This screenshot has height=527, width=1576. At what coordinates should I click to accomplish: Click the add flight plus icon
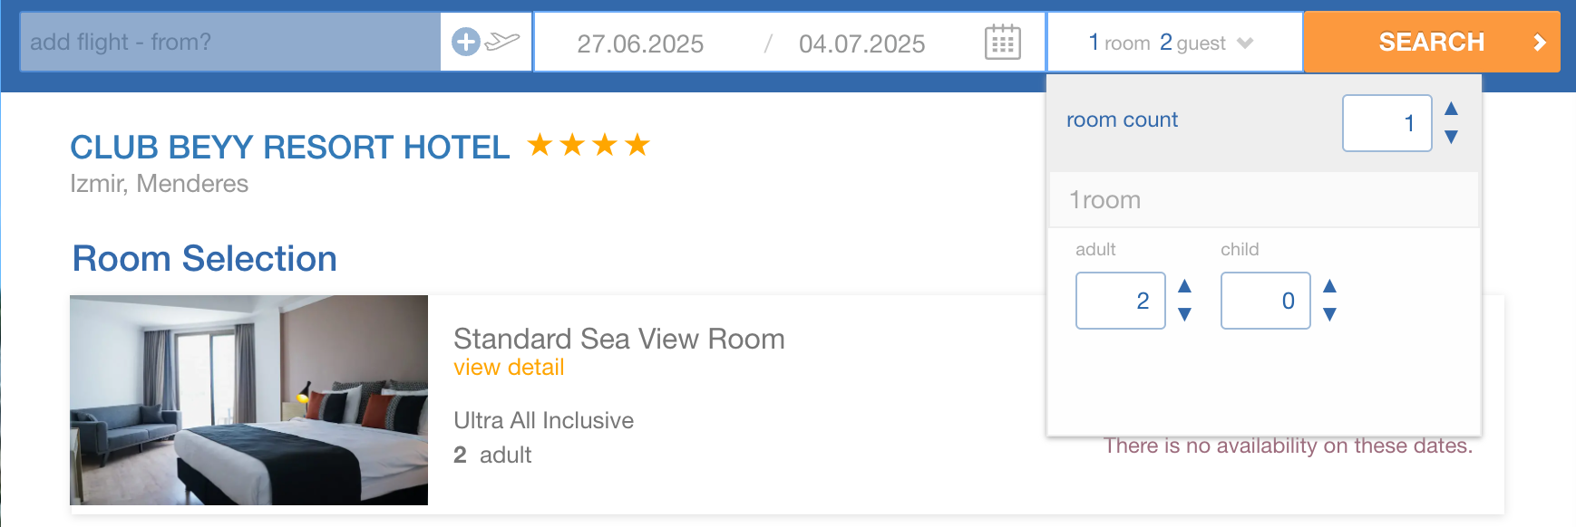pyautogui.click(x=465, y=42)
